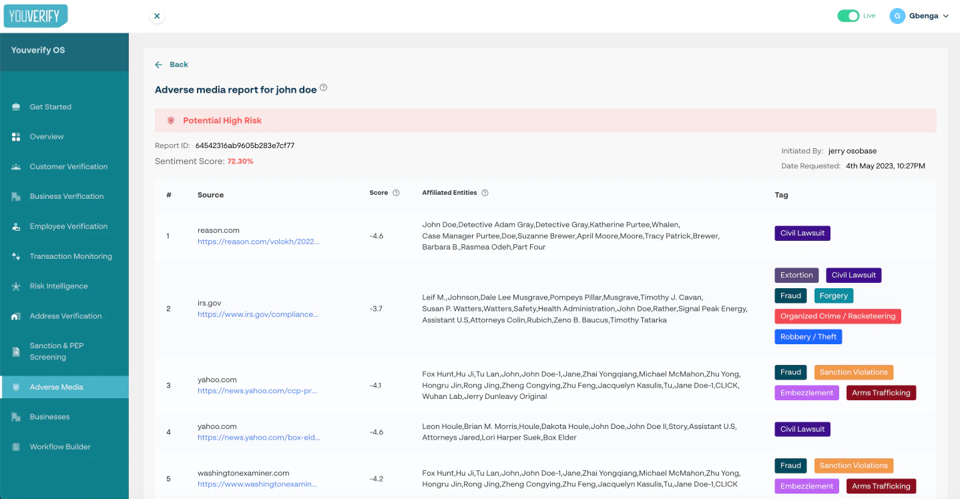
Task: Select the Risk Intelligence icon
Action: click(15, 286)
